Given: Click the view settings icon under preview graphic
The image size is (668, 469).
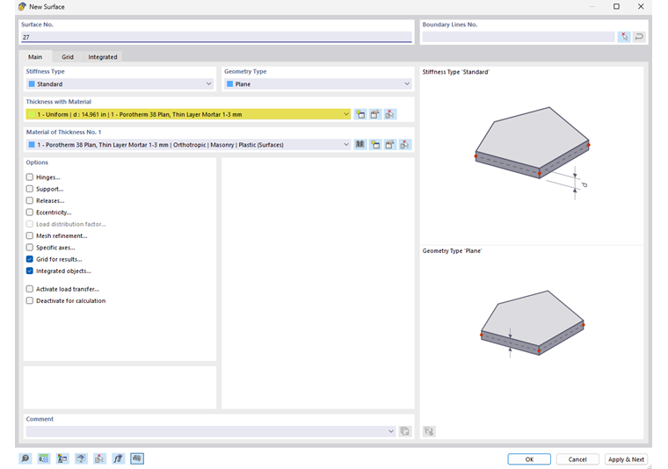Looking at the screenshot, I should tap(429, 431).
